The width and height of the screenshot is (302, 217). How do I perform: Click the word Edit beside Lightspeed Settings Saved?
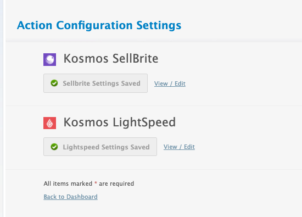tap(189, 147)
